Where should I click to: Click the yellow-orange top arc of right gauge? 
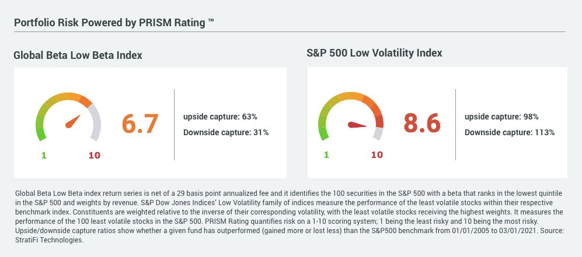pyautogui.click(x=351, y=97)
